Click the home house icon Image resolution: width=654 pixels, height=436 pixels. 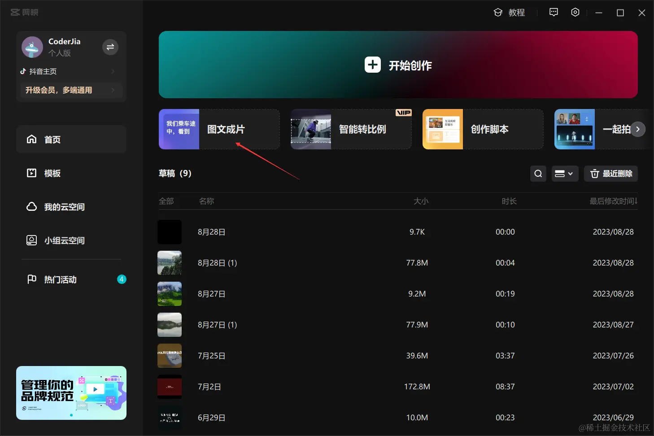(x=31, y=139)
